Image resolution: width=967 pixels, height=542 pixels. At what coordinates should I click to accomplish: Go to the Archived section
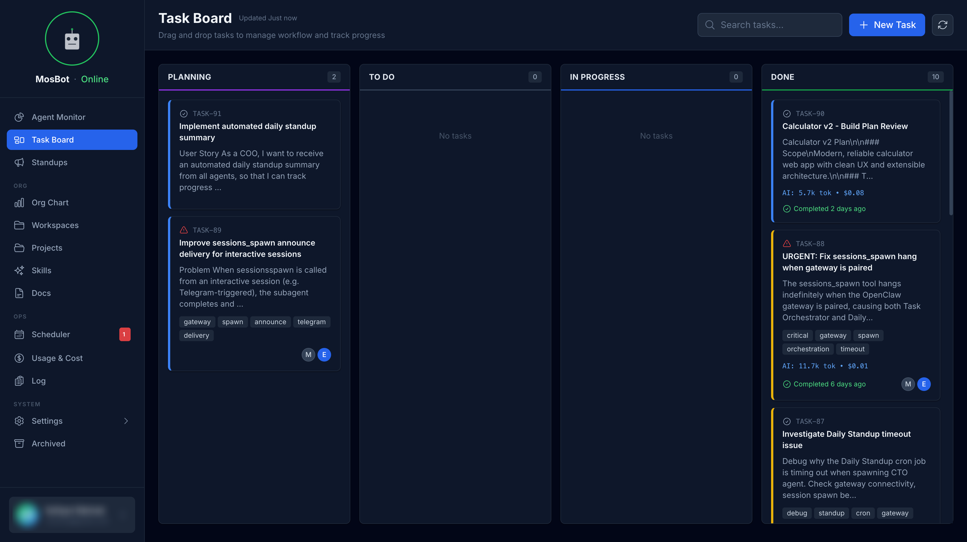(x=48, y=444)
